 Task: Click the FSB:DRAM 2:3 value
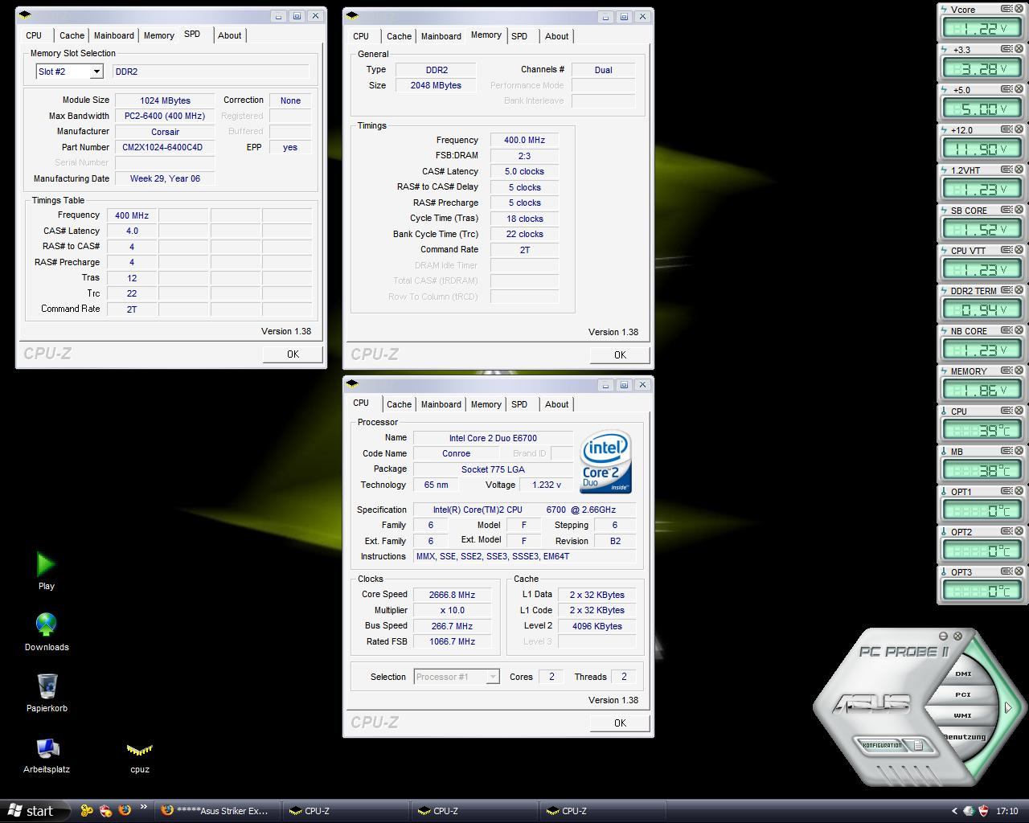(524, 156)
